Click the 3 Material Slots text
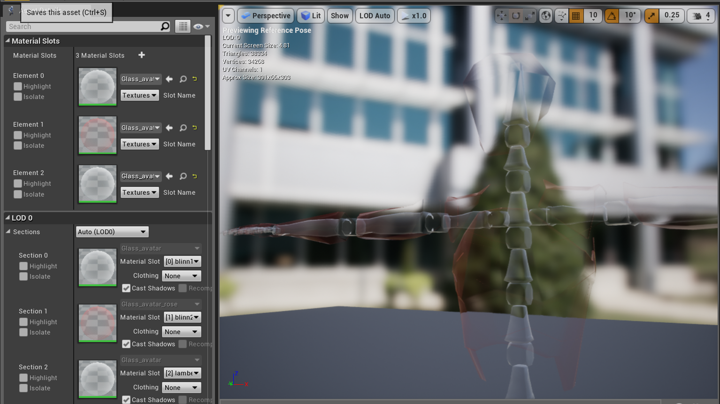Viewport: 720px width, 404px height. tap(100, 55)
